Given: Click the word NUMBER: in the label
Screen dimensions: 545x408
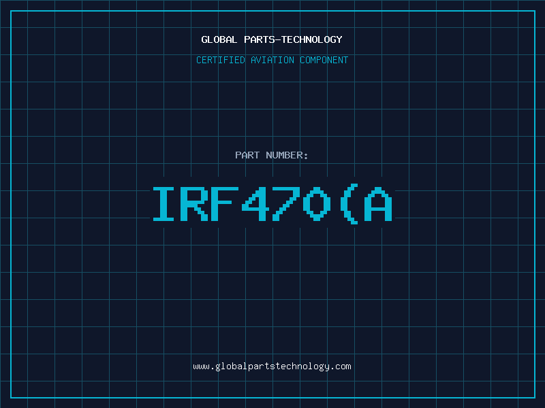Looking at the screenshot, I should [286, 155].
